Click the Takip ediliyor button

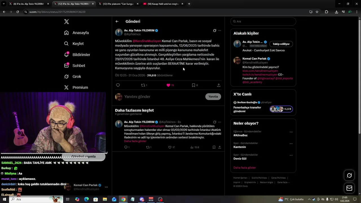281,44
